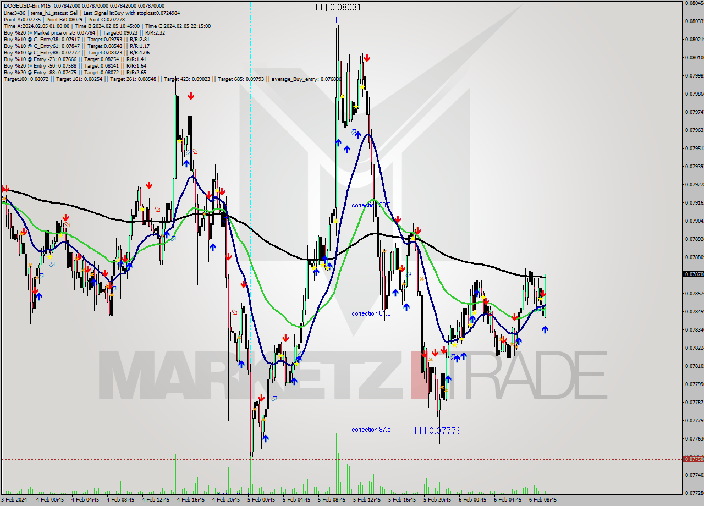Click the '6 Feb 00:45' time axis label
Viewport: 704px width, 506px height.
[472, 500]
